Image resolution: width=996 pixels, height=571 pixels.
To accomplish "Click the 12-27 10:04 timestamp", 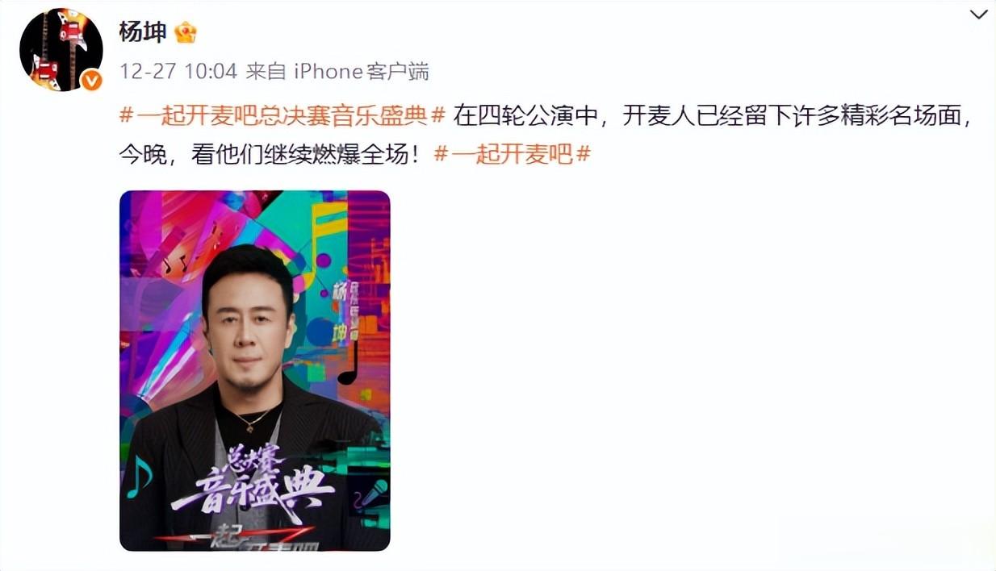I will coord(178,72).
